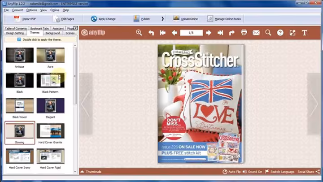
Task: Open the help question mark icon
Action: click(x=280, y=33)
